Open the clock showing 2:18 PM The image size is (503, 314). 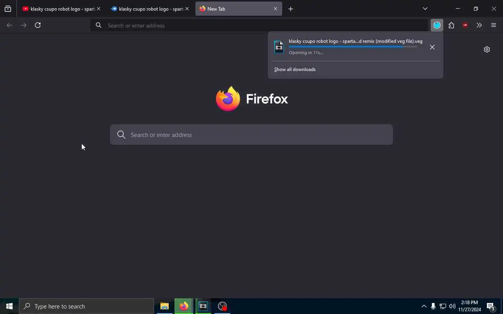pos(470,306)
